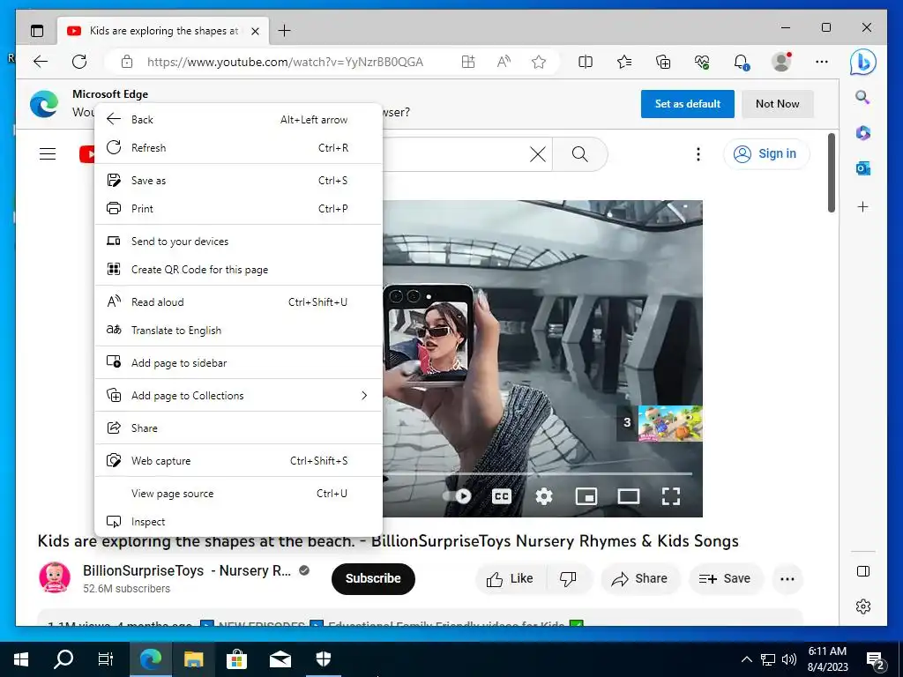903x677 pixels.
Task: Select Web capture menu entry
Action: pyautogui.click(x=238, y=461)
